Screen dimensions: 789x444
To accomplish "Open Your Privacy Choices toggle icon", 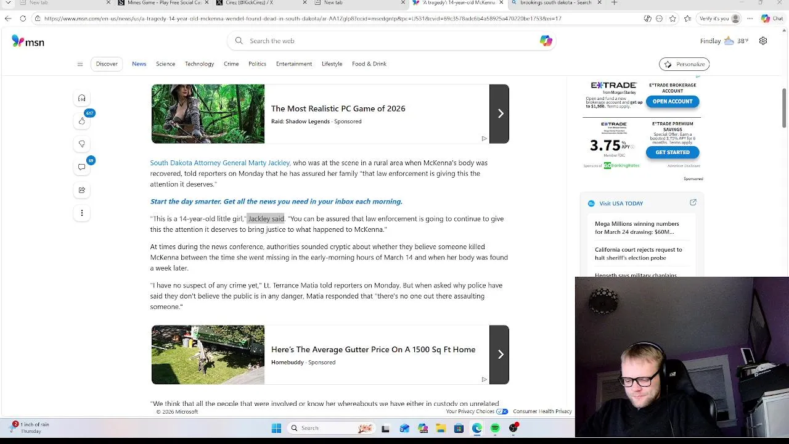I will click(502, 411).
